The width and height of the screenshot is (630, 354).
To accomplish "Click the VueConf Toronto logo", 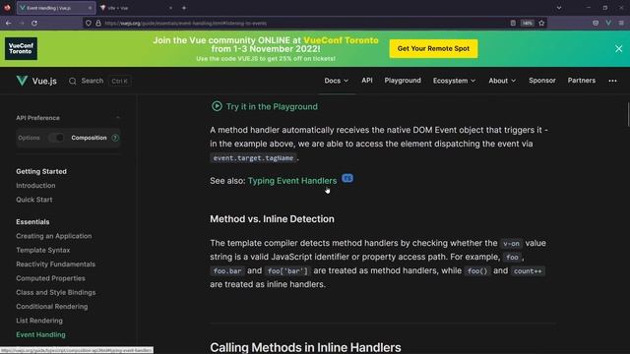I will (21, 48).
